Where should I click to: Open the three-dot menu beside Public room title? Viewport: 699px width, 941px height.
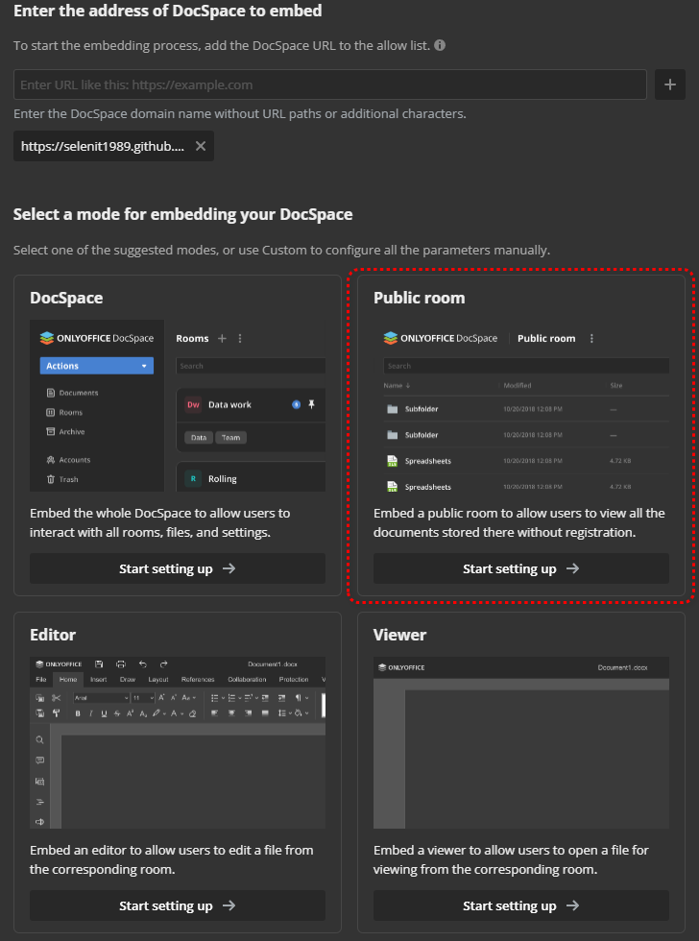coord(591,338)
